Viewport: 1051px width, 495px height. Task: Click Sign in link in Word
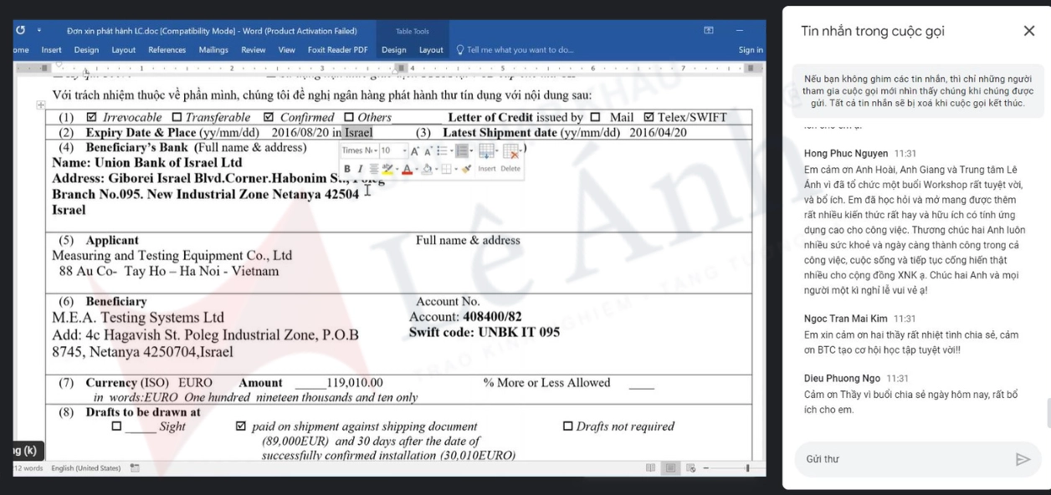coord(750,50)
